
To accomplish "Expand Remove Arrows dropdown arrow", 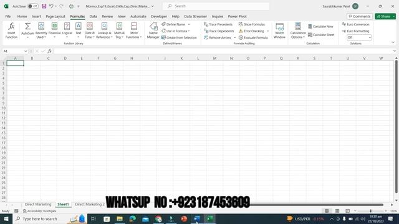I will tap(234, 37).
